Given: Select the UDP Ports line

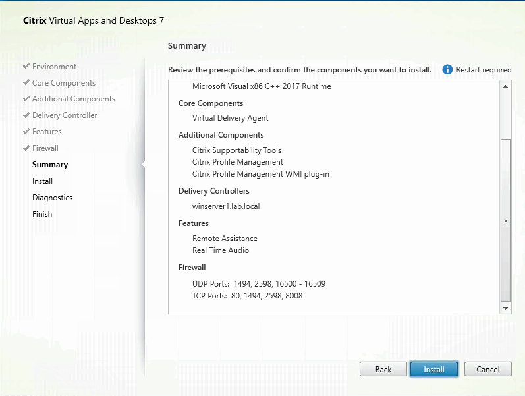Looking at the screenshot, I should click(x=259, y=284).
